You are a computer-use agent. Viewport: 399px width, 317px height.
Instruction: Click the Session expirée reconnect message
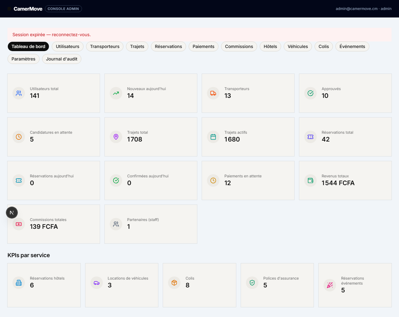52,35
